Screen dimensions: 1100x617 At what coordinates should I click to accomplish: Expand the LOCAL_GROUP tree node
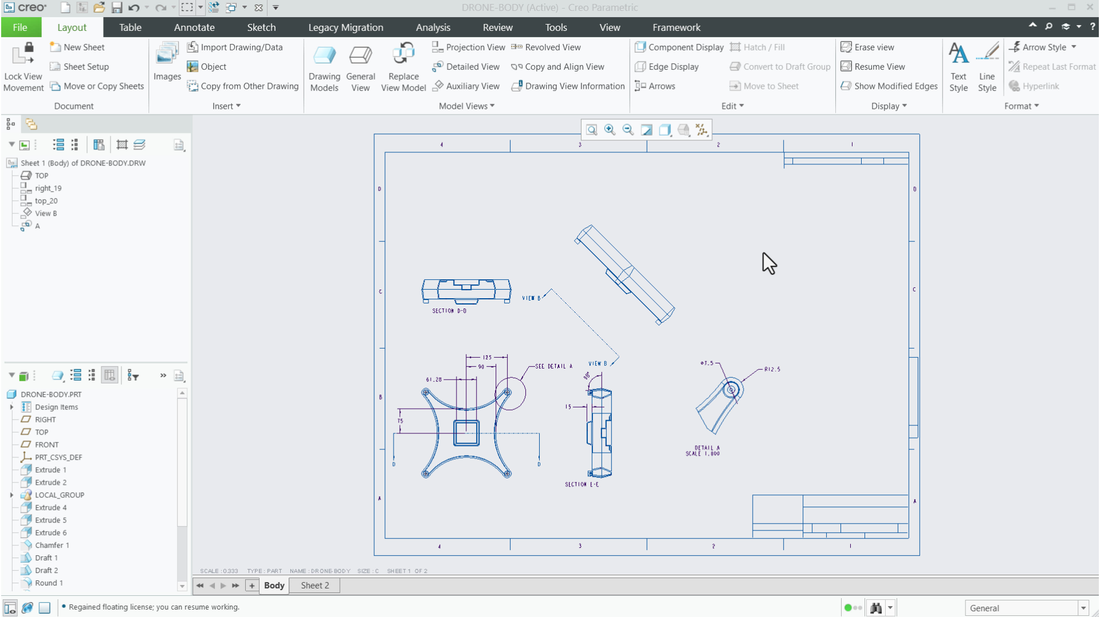pos(11,495)
